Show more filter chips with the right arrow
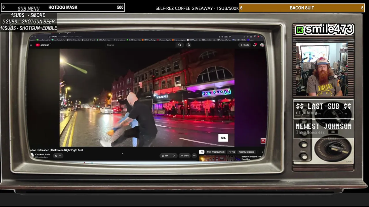 point(262,152)
